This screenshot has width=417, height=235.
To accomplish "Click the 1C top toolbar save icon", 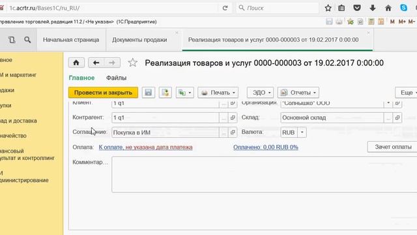I will pyautogui.click(x=329, y=22).
